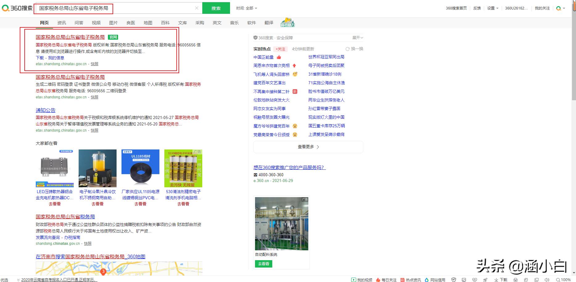The image size is (576, 282).
Task: Click the 100% zoom control in status bar
Action: pyautogui.click(x=565, y=280)
